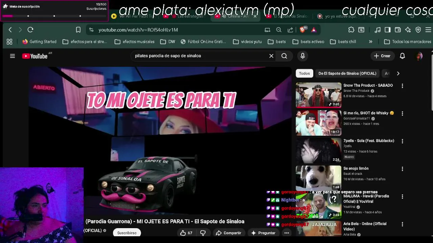Open YouTube notifications bell
The height and width of the screenshot is (243, 433).
[x=402, y=56]
